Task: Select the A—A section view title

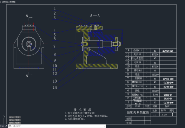Action: point(95,15)
